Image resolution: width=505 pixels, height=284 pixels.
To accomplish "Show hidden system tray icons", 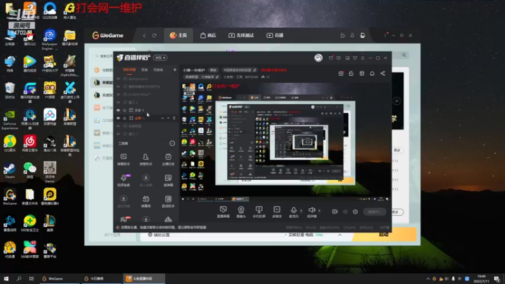I will coord(428,279).
